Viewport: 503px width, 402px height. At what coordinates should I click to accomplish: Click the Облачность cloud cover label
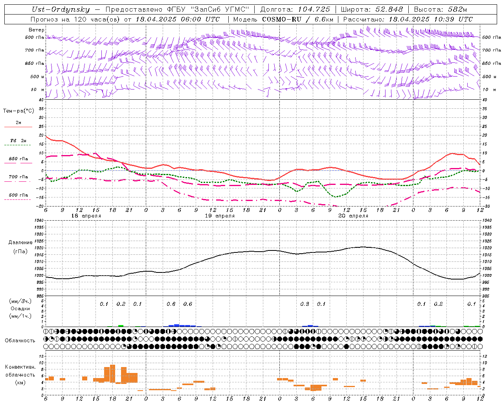(x=20, y=340)
